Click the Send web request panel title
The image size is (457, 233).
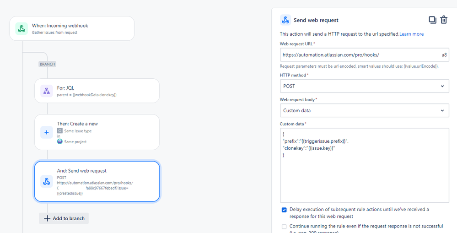[x=316, y=20]
